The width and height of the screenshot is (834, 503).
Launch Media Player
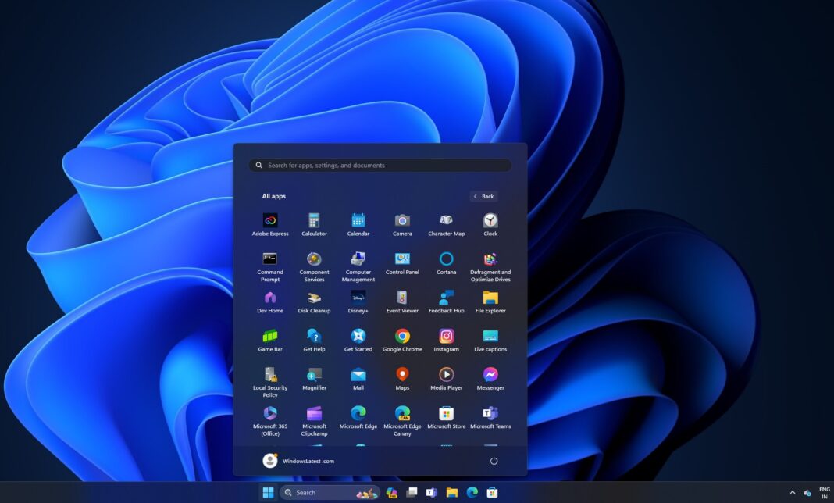click(x=446, y=376)
